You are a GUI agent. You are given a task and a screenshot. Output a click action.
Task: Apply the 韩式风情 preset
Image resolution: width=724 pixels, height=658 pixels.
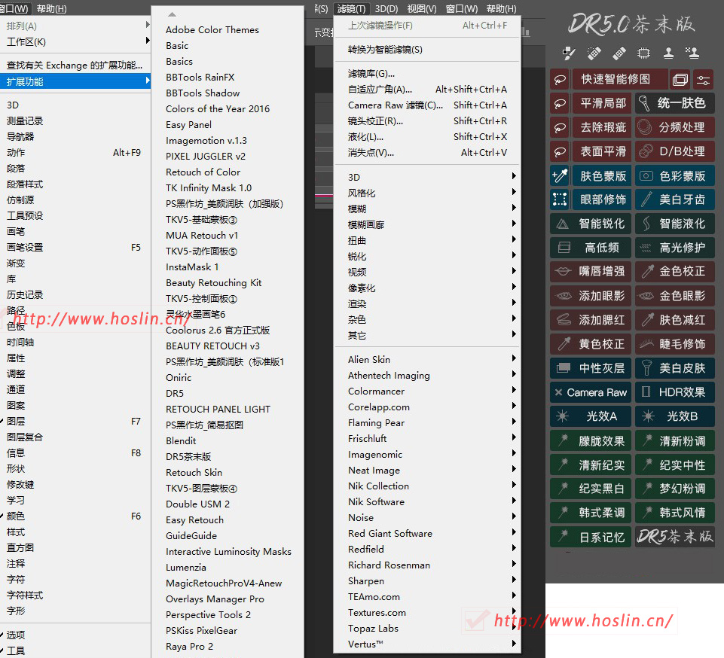(x=675, y=513)
